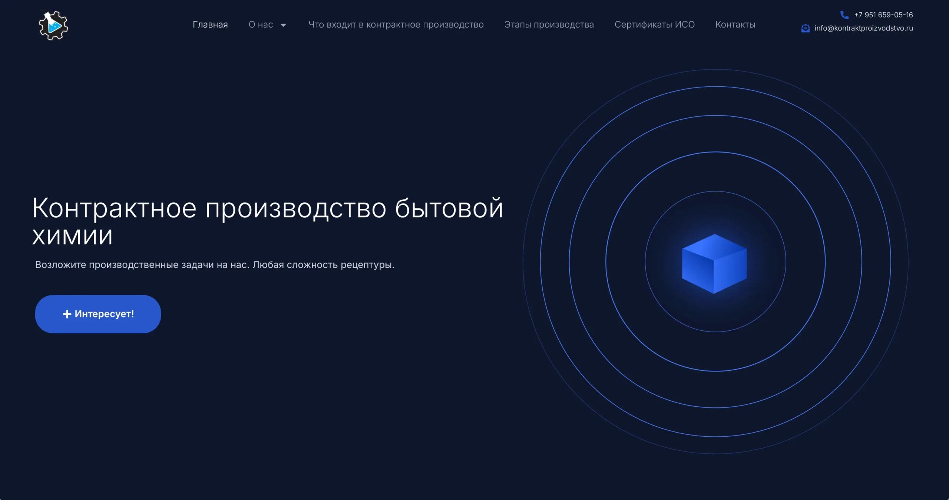The image size is (949, 500).
Task: Click the phone number +7 951 659-05-16
Action: coord(883,15)
